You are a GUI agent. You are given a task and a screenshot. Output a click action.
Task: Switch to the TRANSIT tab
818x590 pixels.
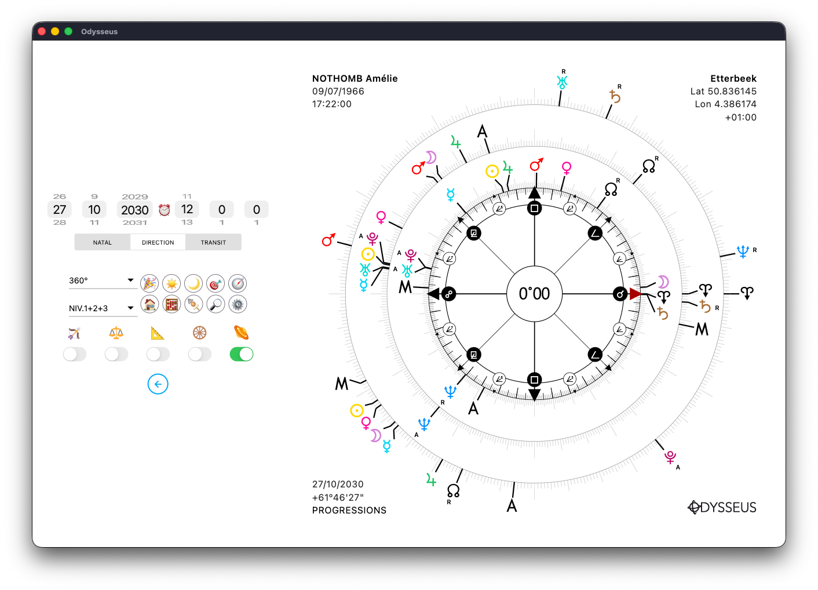(x=213, y=242)
